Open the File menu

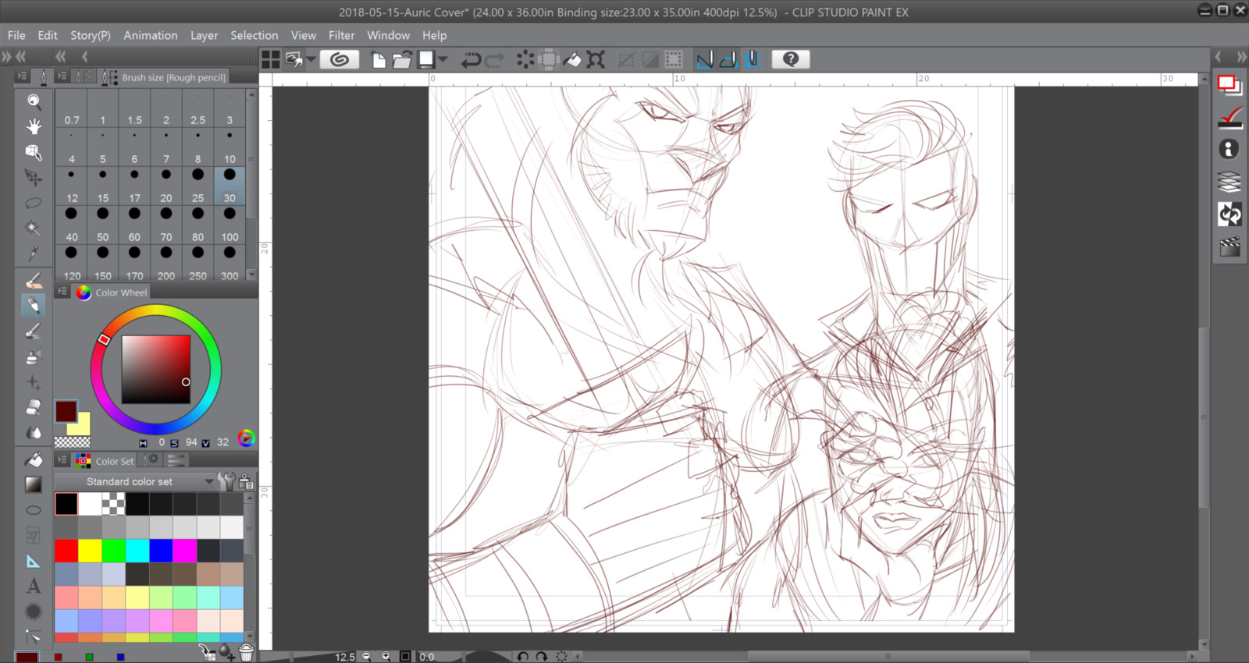click(x=16, y=35)
